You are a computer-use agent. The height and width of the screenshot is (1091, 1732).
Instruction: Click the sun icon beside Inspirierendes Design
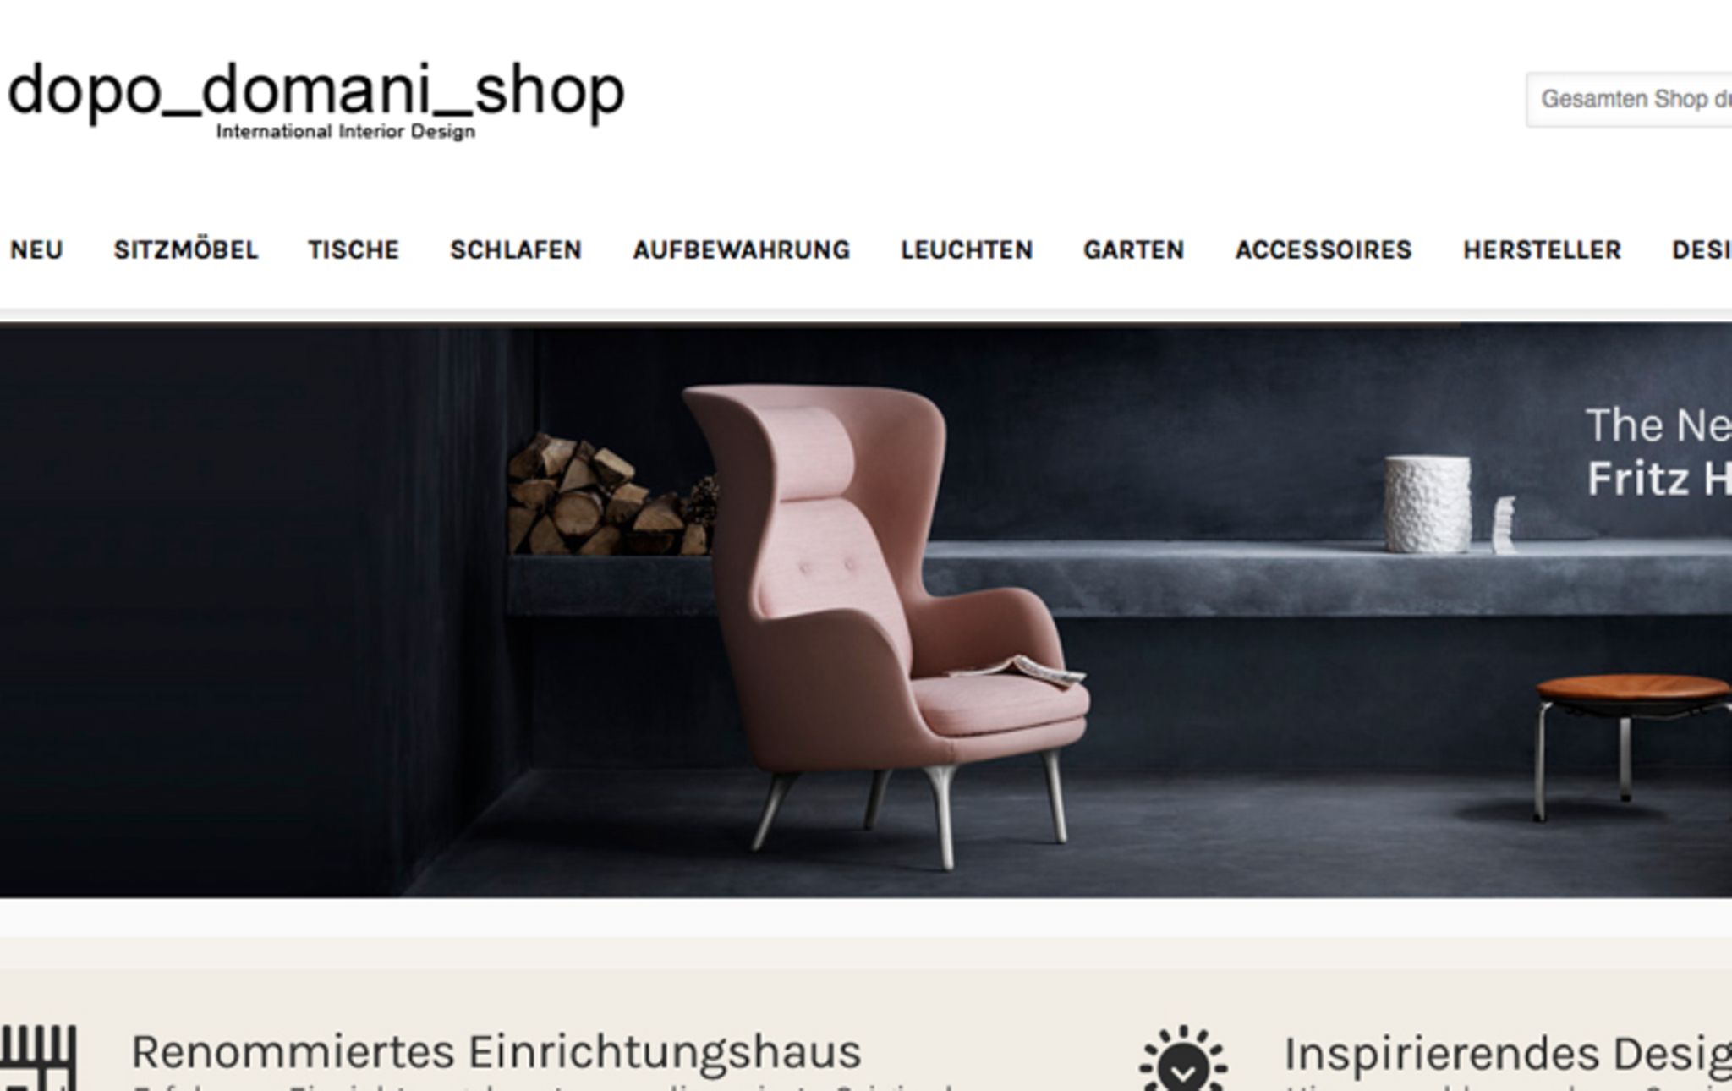point(1183,1058)
